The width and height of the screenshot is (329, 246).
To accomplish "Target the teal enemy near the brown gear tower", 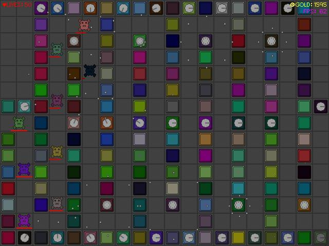I will [57, 49].
